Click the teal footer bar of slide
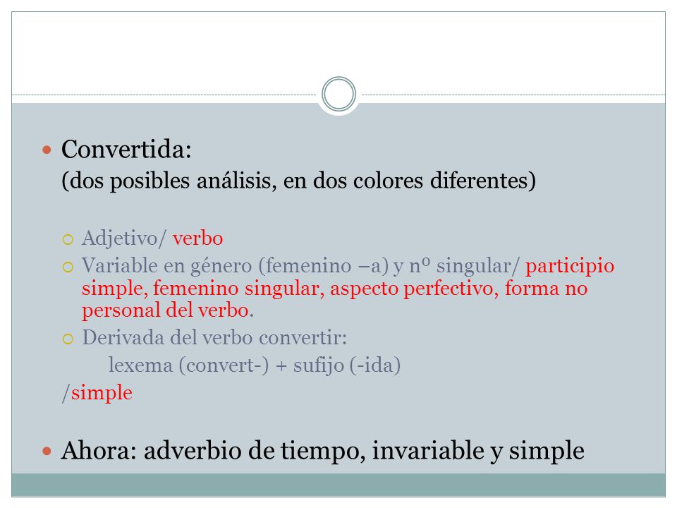This screenshot has height=508, width=677. click(338, 485)
